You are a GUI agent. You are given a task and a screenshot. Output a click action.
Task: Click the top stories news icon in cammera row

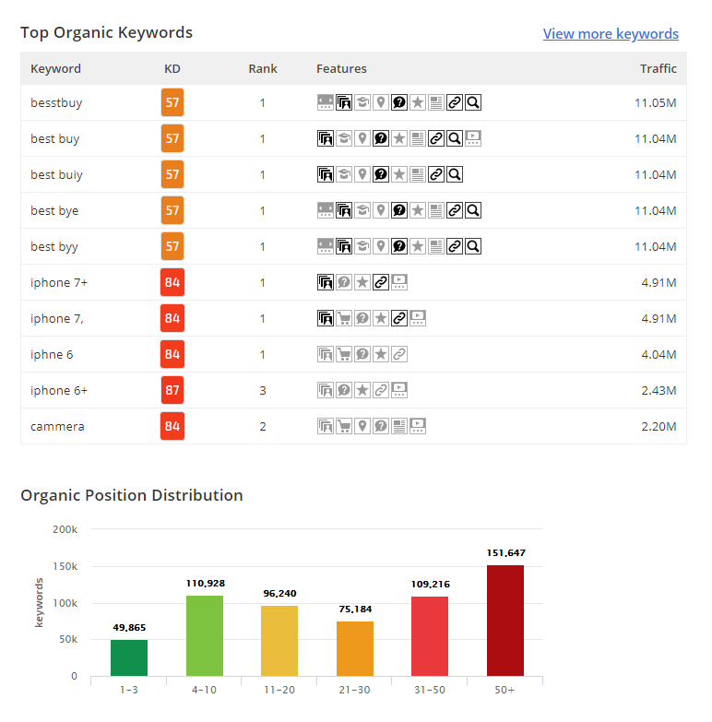[399, 427]
